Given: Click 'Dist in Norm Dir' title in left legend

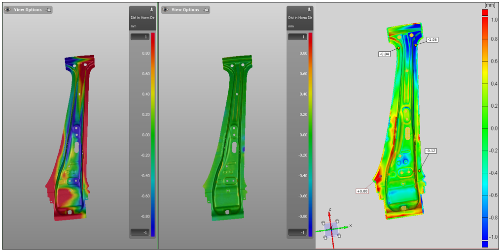Looking at the screenshot, I should [143, 18].
